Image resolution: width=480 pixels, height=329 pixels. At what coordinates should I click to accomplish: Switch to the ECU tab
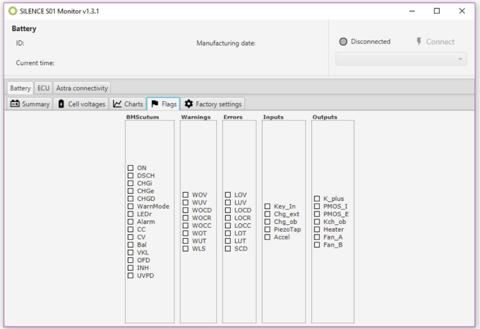click(43, 88)
